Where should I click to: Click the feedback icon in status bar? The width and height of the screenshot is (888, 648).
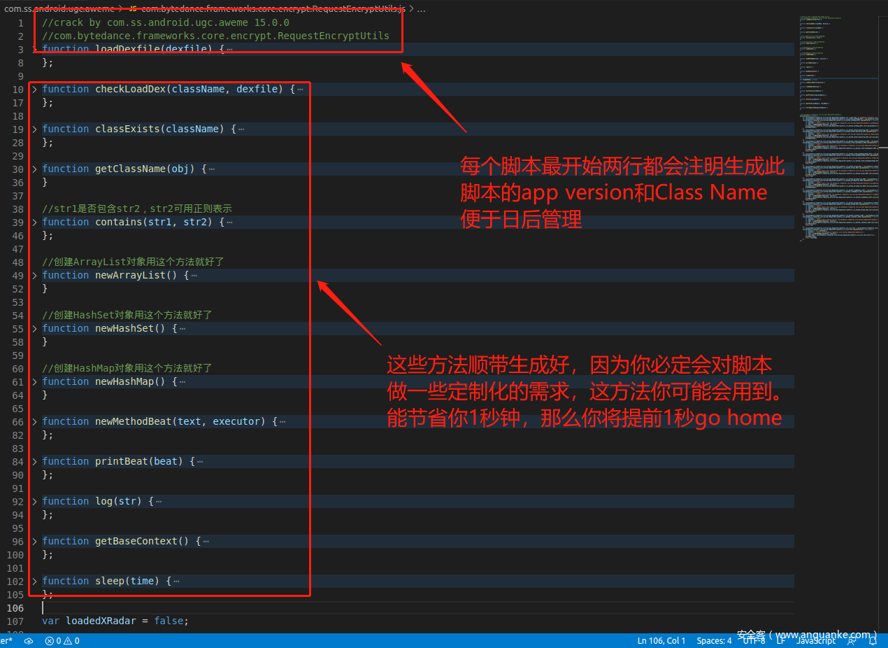click(852, 641)
